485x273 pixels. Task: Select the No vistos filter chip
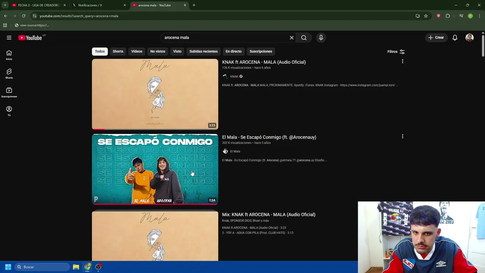click(158, 51)
